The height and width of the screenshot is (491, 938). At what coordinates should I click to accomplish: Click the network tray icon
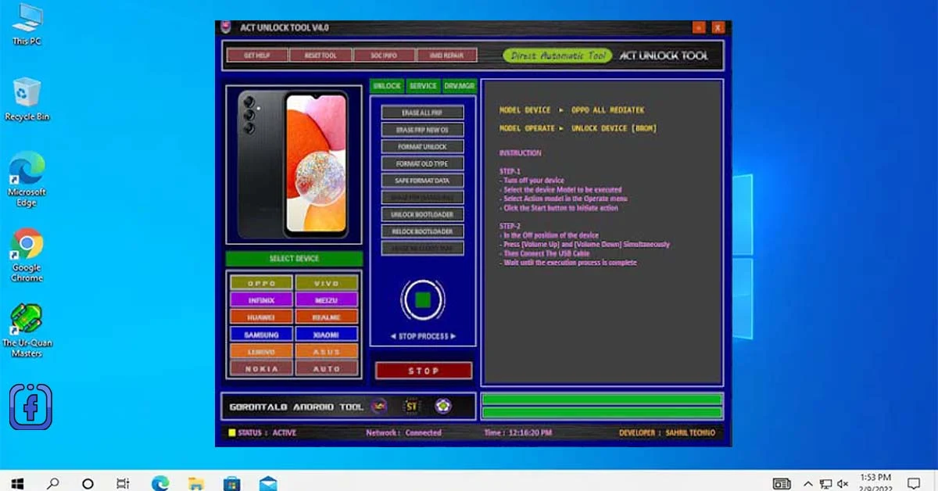point(825,484)
